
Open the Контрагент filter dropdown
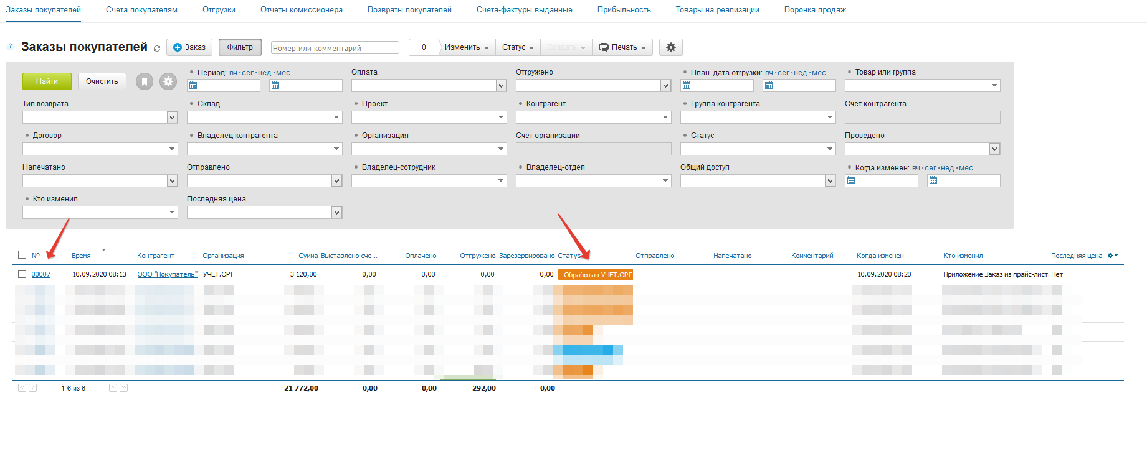tap(665, 118)
